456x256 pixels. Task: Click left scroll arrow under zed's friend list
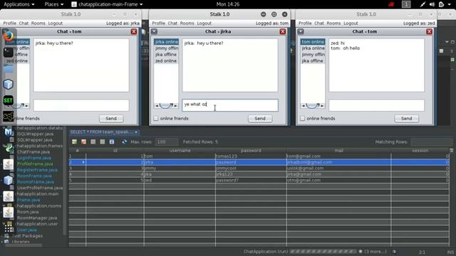(x=303, y=106)
